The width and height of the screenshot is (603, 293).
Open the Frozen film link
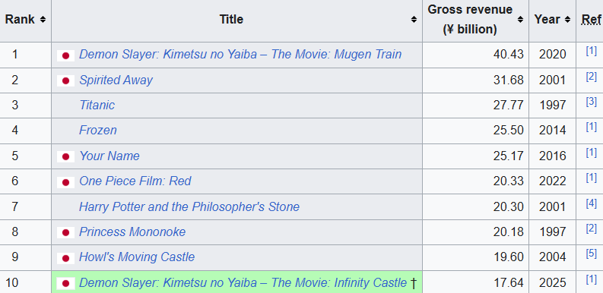pos(97,131)
